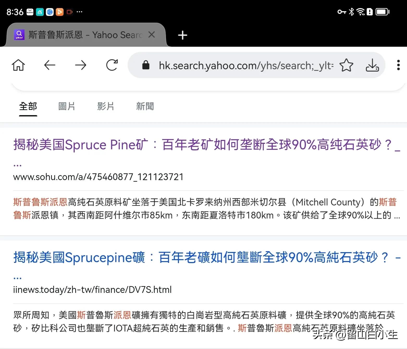Switch to the 圖片 image results
Image resolution: width=407 pixels, height=349 pixels.
pyautogui.click(x=67, y=106)
